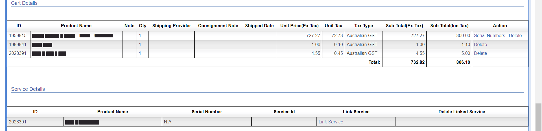Screen dimensions: 542x131
Task: Click the Service Details section heading
Action: coord(28,89)
